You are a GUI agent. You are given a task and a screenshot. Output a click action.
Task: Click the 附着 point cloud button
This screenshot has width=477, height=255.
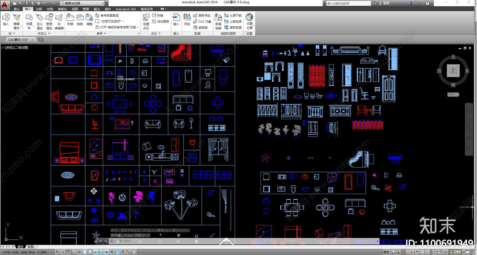tap(158, 15)
